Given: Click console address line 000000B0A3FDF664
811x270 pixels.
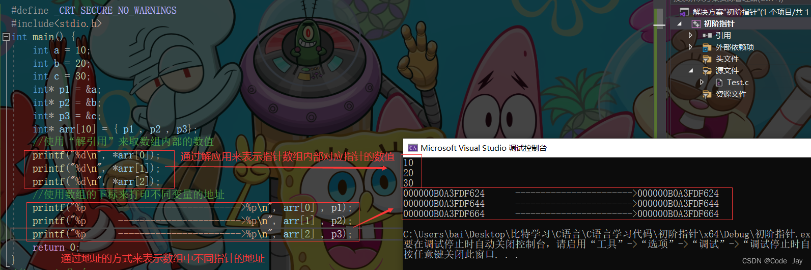Looking at the screenshot, I should (561, 214).
